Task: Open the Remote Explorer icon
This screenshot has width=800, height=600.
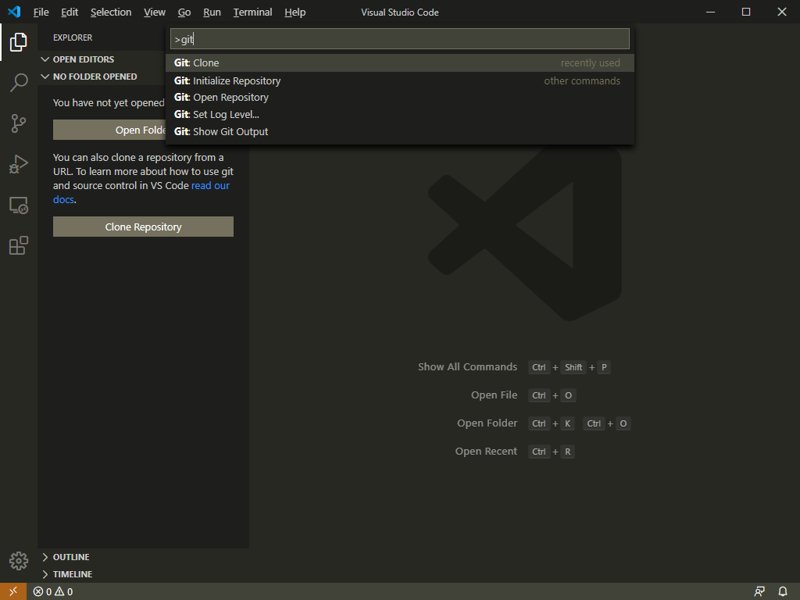Action: tap(19, 205)
